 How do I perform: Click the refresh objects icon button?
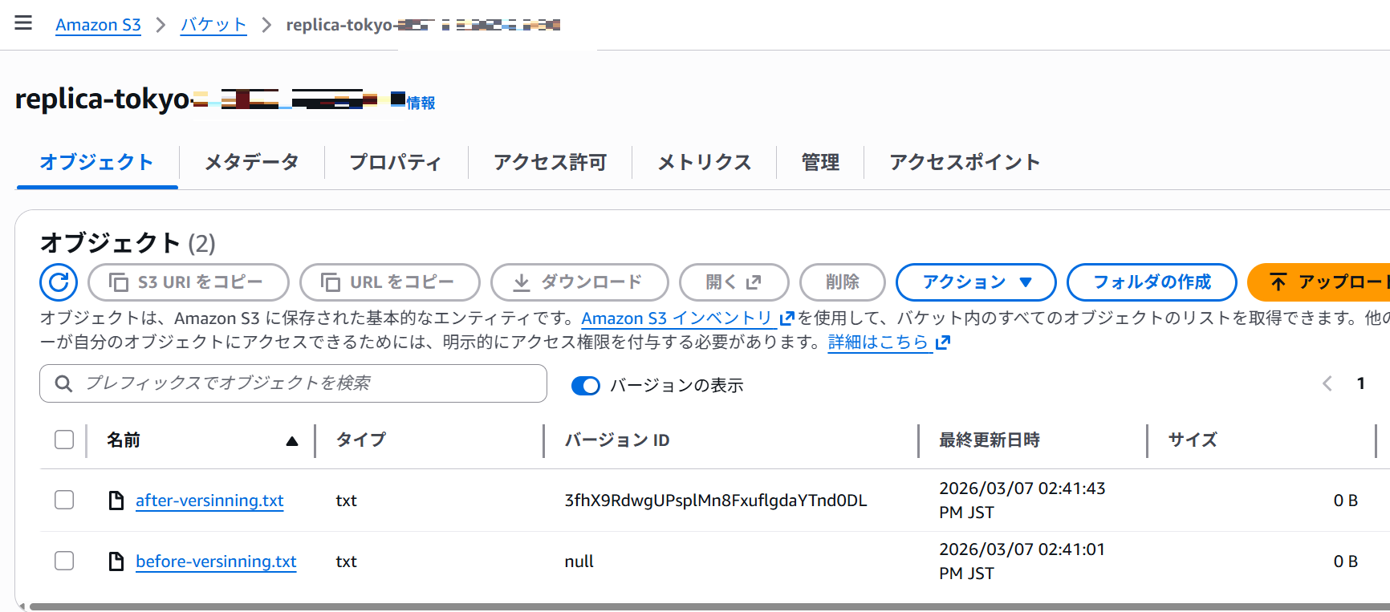[x=59, y=282]
